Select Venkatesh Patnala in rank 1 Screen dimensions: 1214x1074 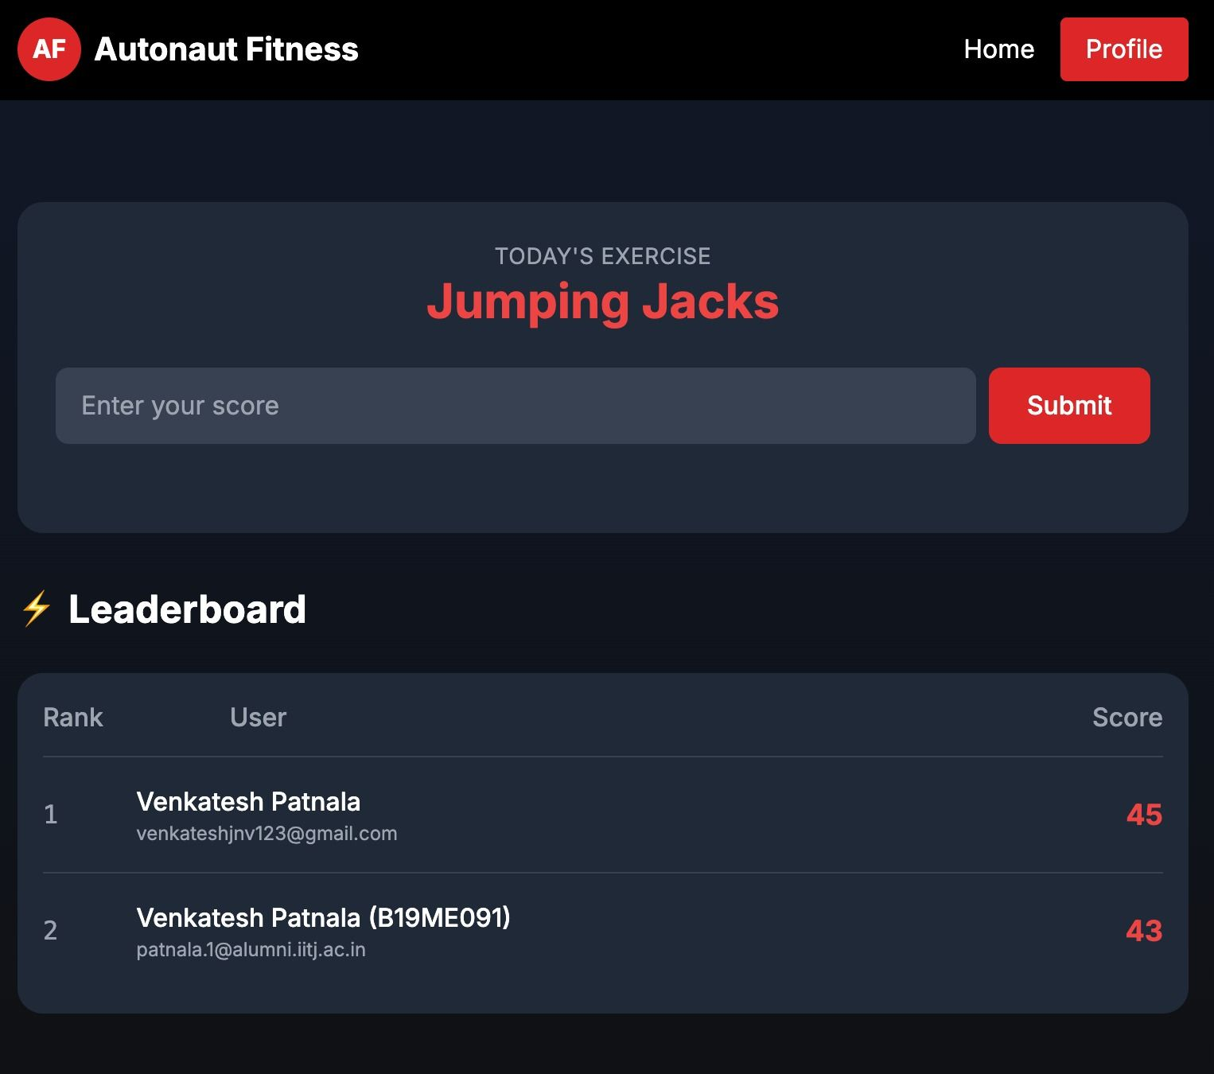tap(250, 802)
